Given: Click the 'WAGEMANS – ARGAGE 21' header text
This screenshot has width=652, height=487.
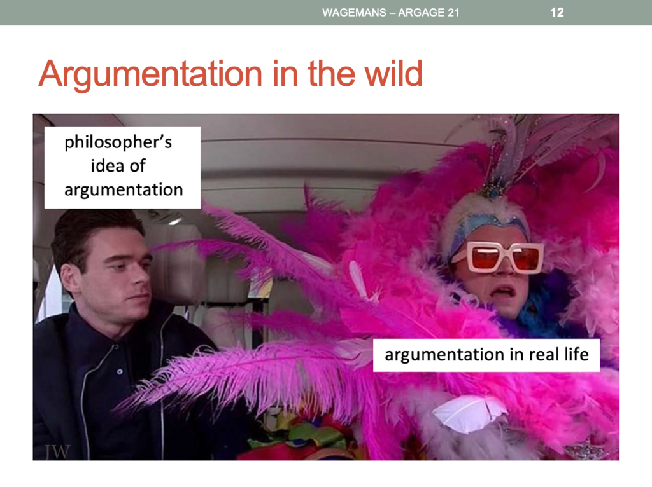Looking at the screenshot, I should tap(390, 13).
